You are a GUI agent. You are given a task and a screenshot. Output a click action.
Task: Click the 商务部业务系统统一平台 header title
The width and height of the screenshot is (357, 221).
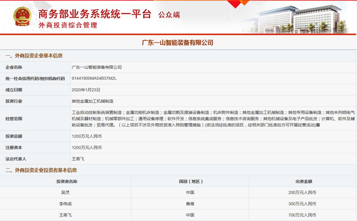tap(95, 14)
